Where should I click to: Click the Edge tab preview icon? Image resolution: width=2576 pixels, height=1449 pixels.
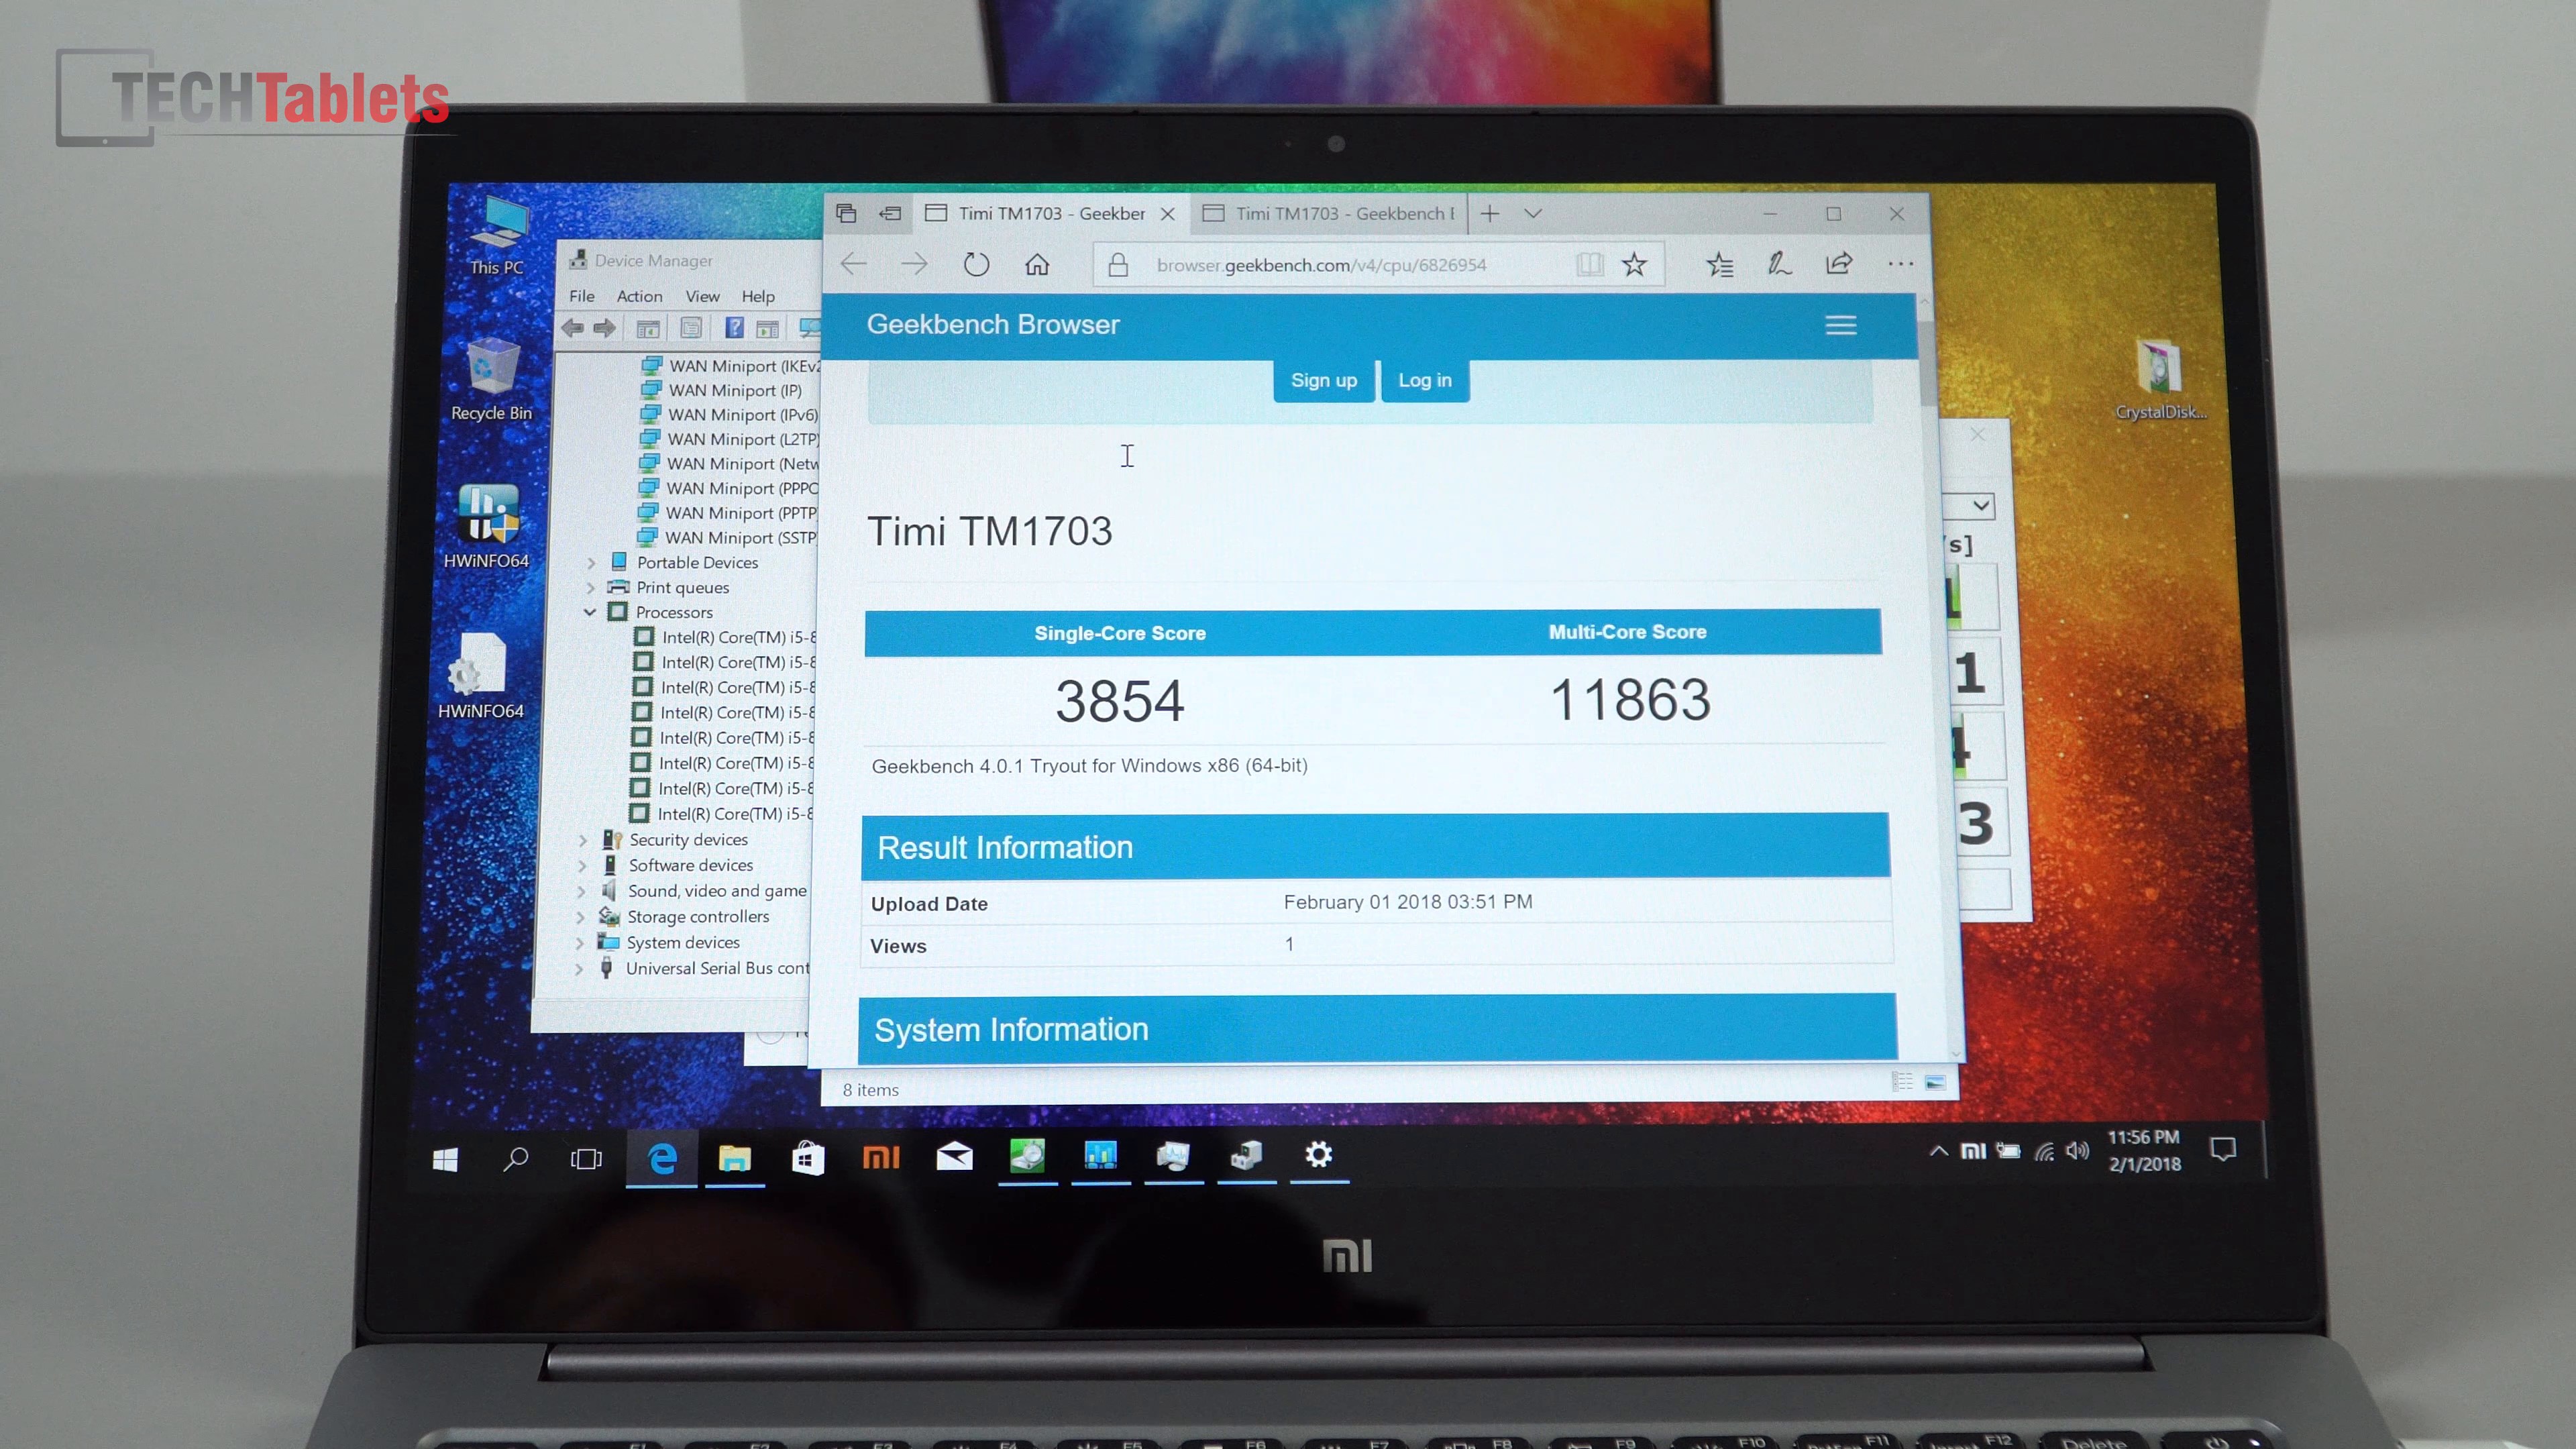tap(846, 213)
